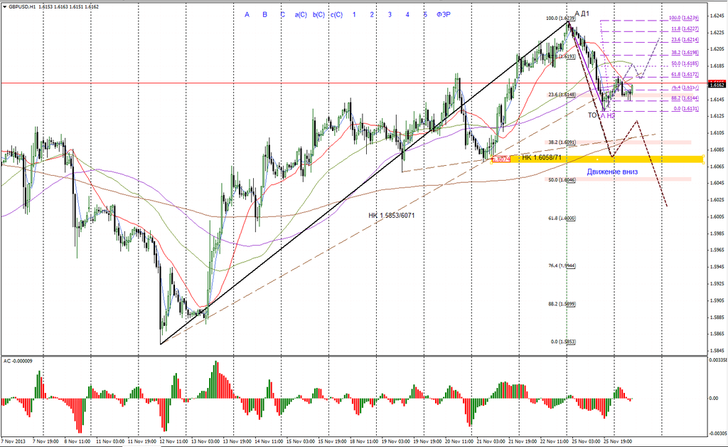
Task: Select purple Fibonacci level 61.8 (1.6172)
Action: click(685, 74)
